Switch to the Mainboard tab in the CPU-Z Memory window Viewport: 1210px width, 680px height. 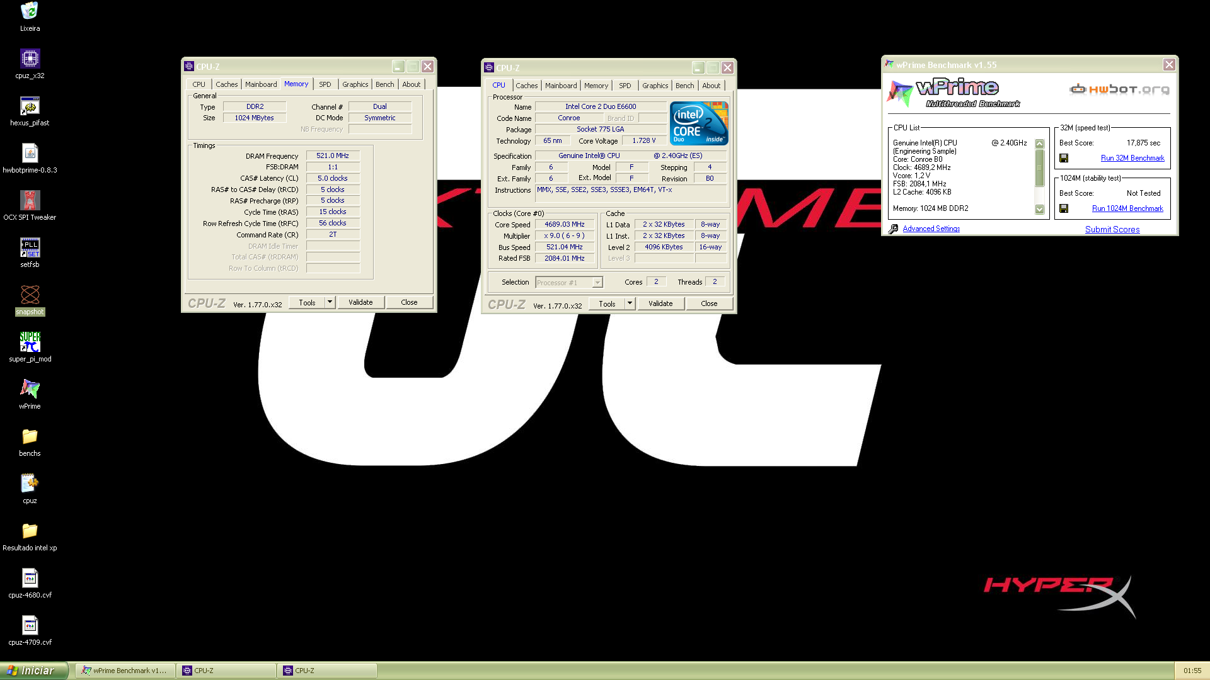click(261, 84)
